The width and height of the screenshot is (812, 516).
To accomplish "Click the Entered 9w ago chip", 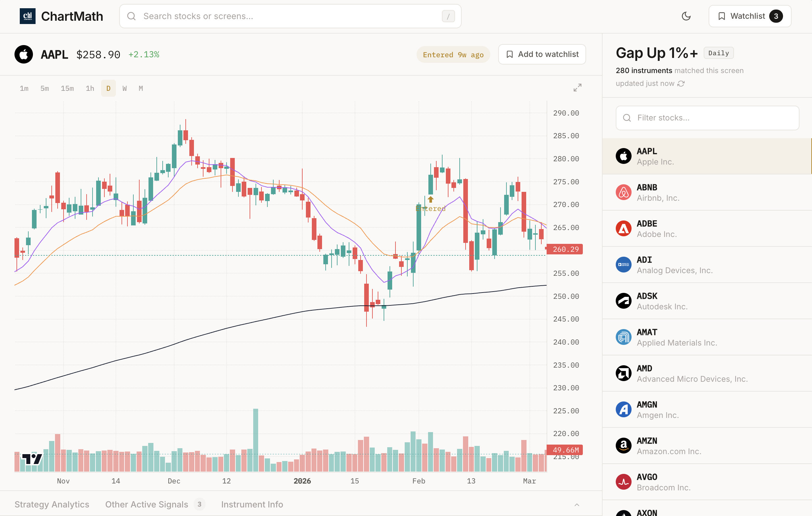I will click(453, 54).
